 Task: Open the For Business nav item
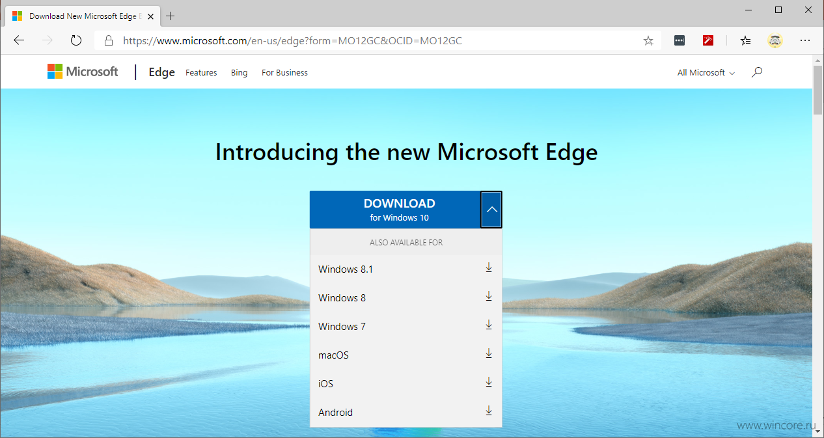coord(284,72)
